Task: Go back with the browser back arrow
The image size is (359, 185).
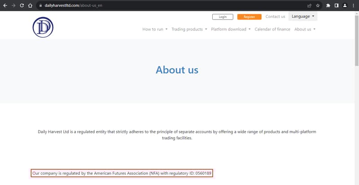Action: click(x=5, y=5)
